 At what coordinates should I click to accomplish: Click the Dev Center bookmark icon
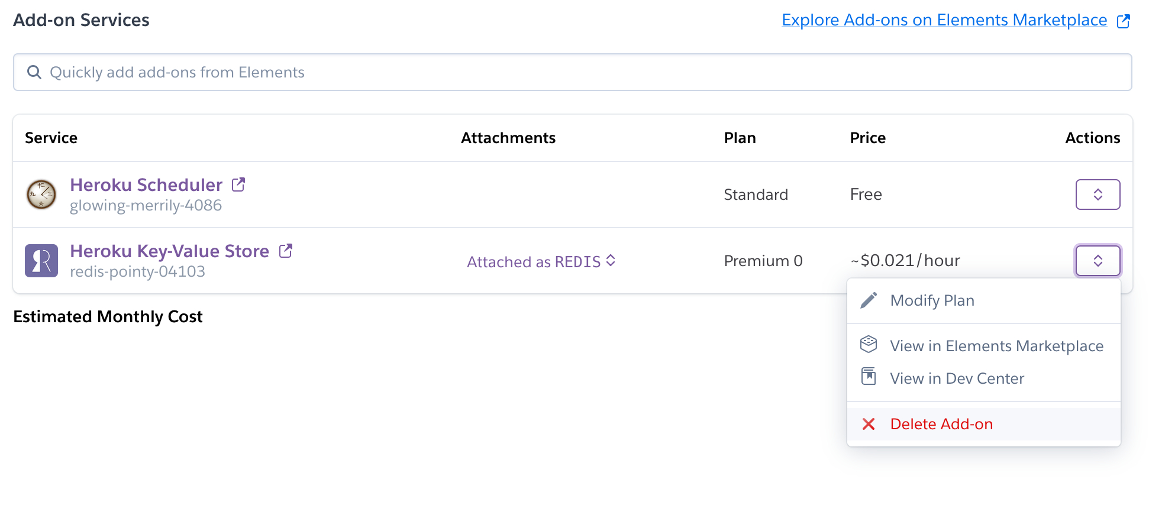click(x=869, y=376)
